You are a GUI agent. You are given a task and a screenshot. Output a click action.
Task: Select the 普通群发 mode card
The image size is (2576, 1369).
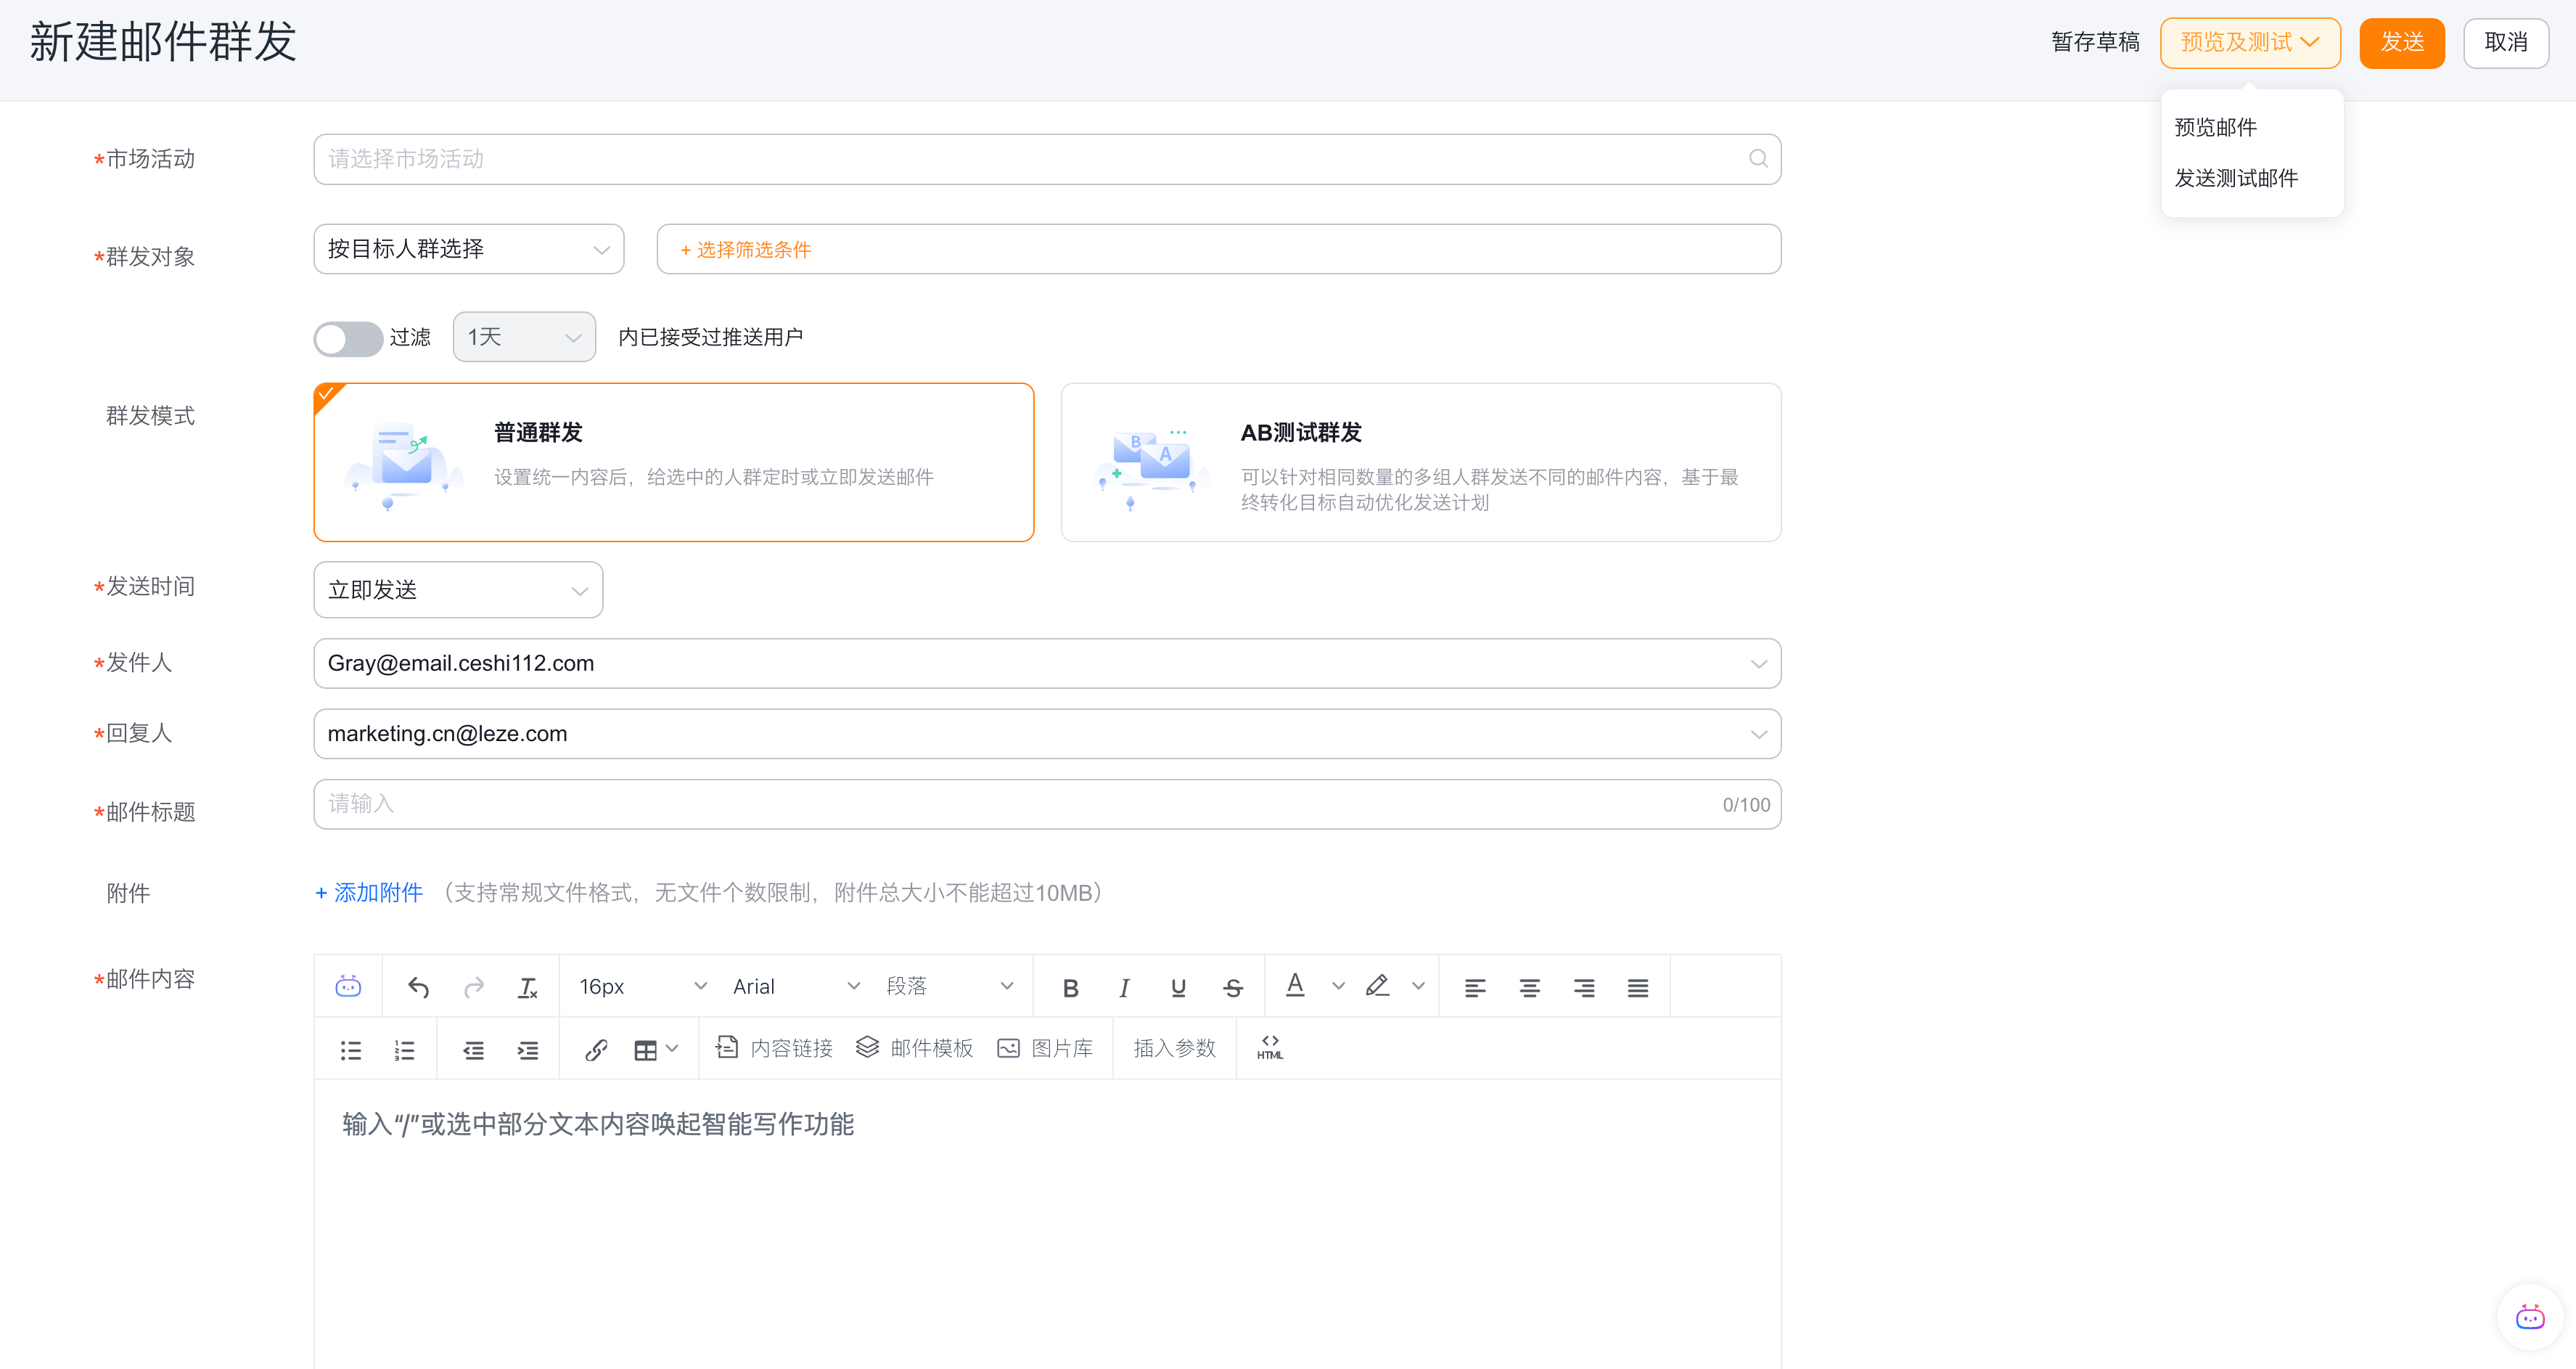coord(673,462)
